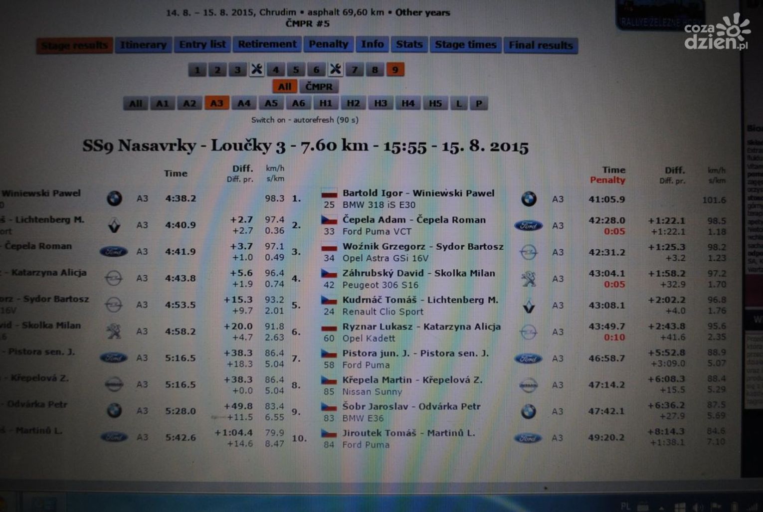Click Opel logo beside overall time 42:31.2
This screenshot has width=763, height=512.
pos(529,252)
